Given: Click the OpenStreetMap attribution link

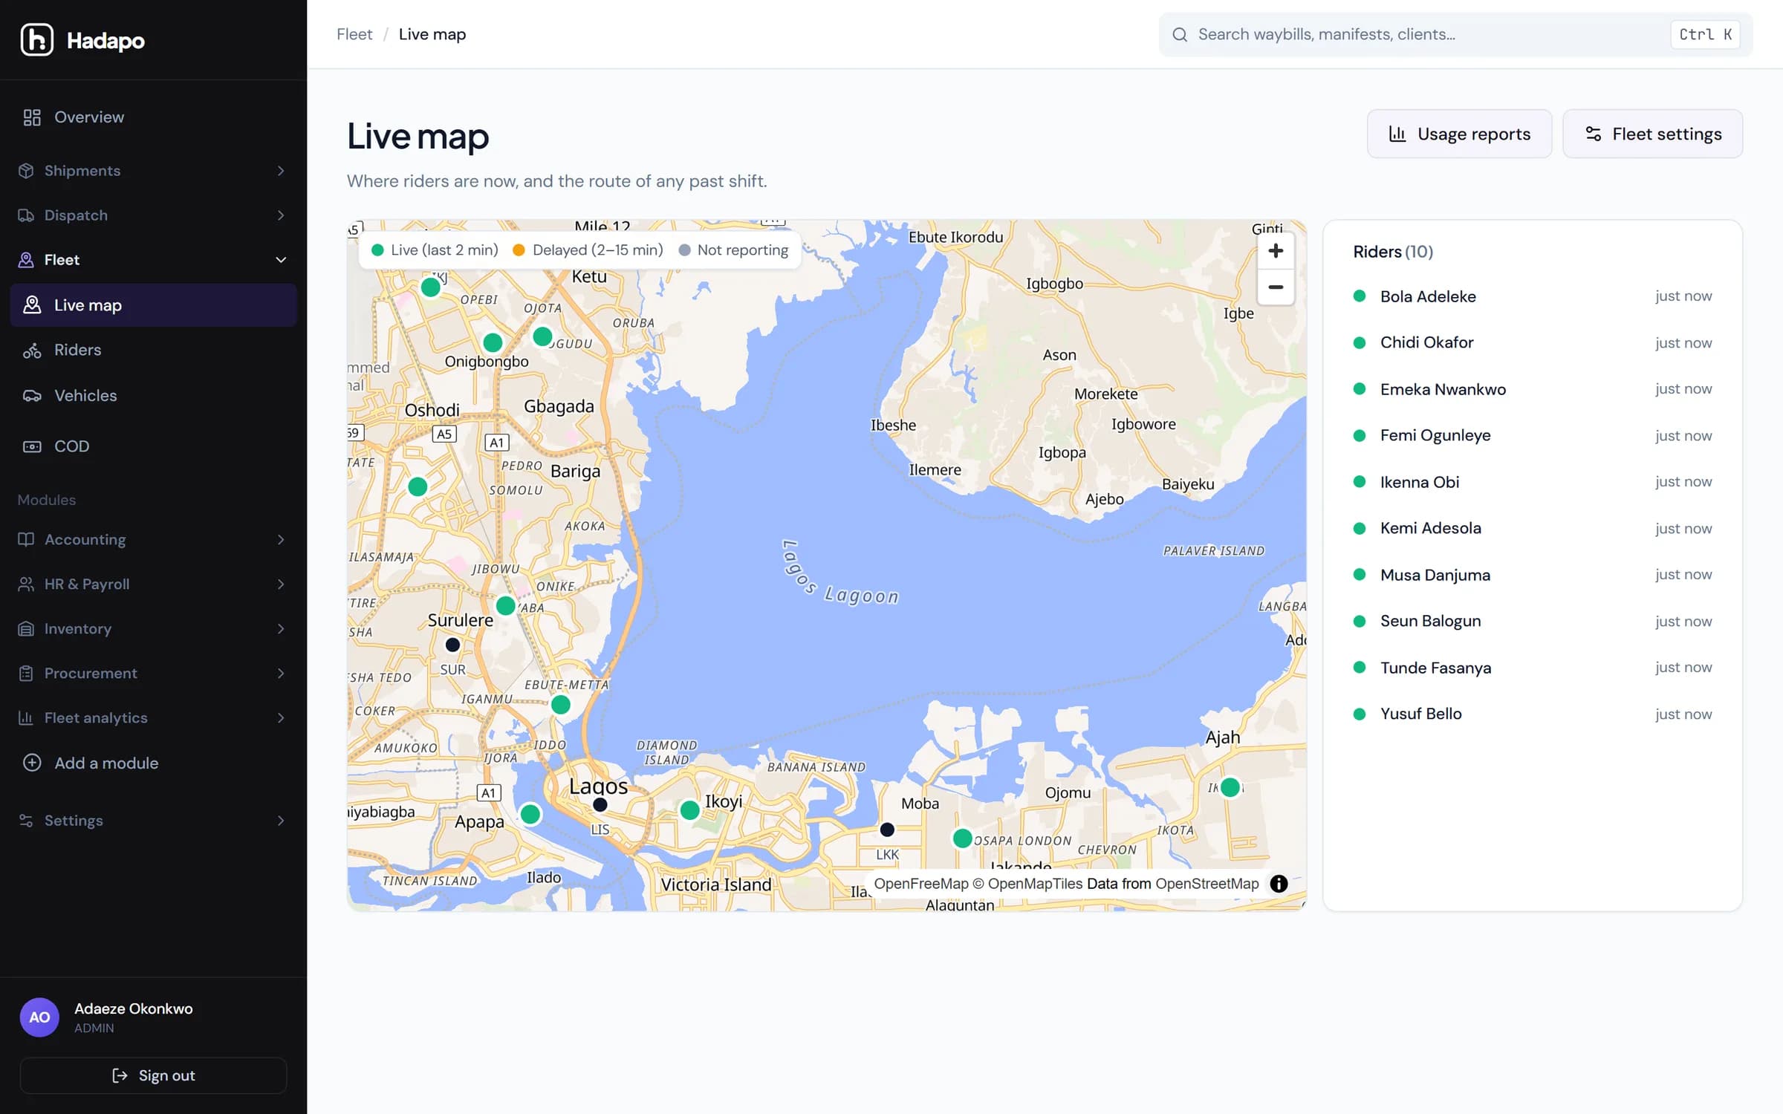Looking at the screenshot, I should 1207,884.
